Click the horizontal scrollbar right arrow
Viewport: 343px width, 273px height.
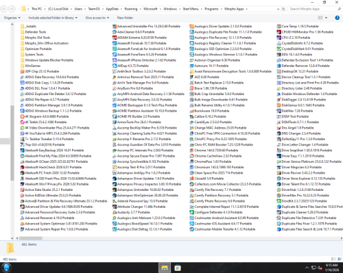pos(342,238)
